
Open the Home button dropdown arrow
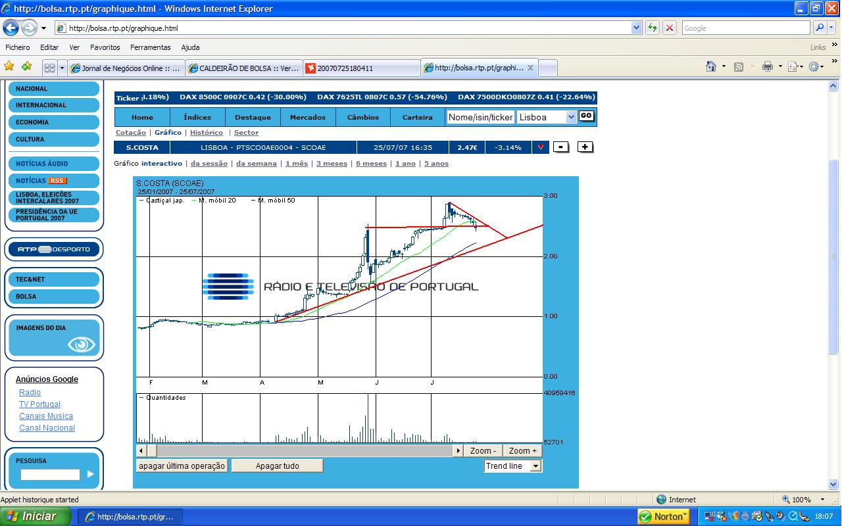click(x=724, y=66)
